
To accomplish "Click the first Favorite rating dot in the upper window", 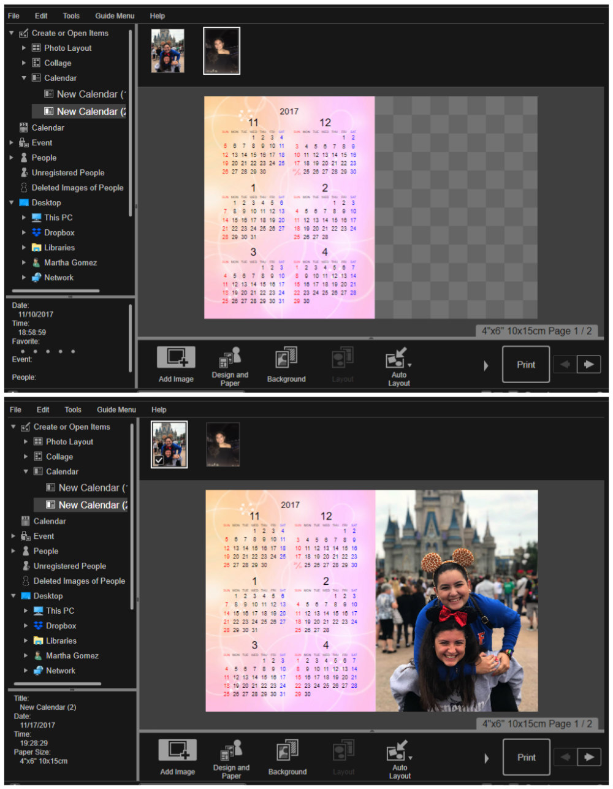I will (x=23, y=352).
